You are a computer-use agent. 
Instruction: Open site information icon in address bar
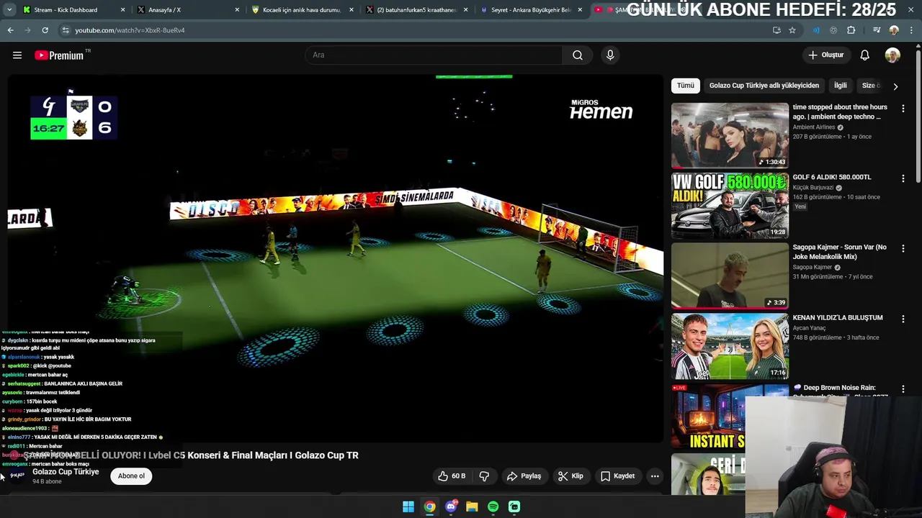point(66,30)
